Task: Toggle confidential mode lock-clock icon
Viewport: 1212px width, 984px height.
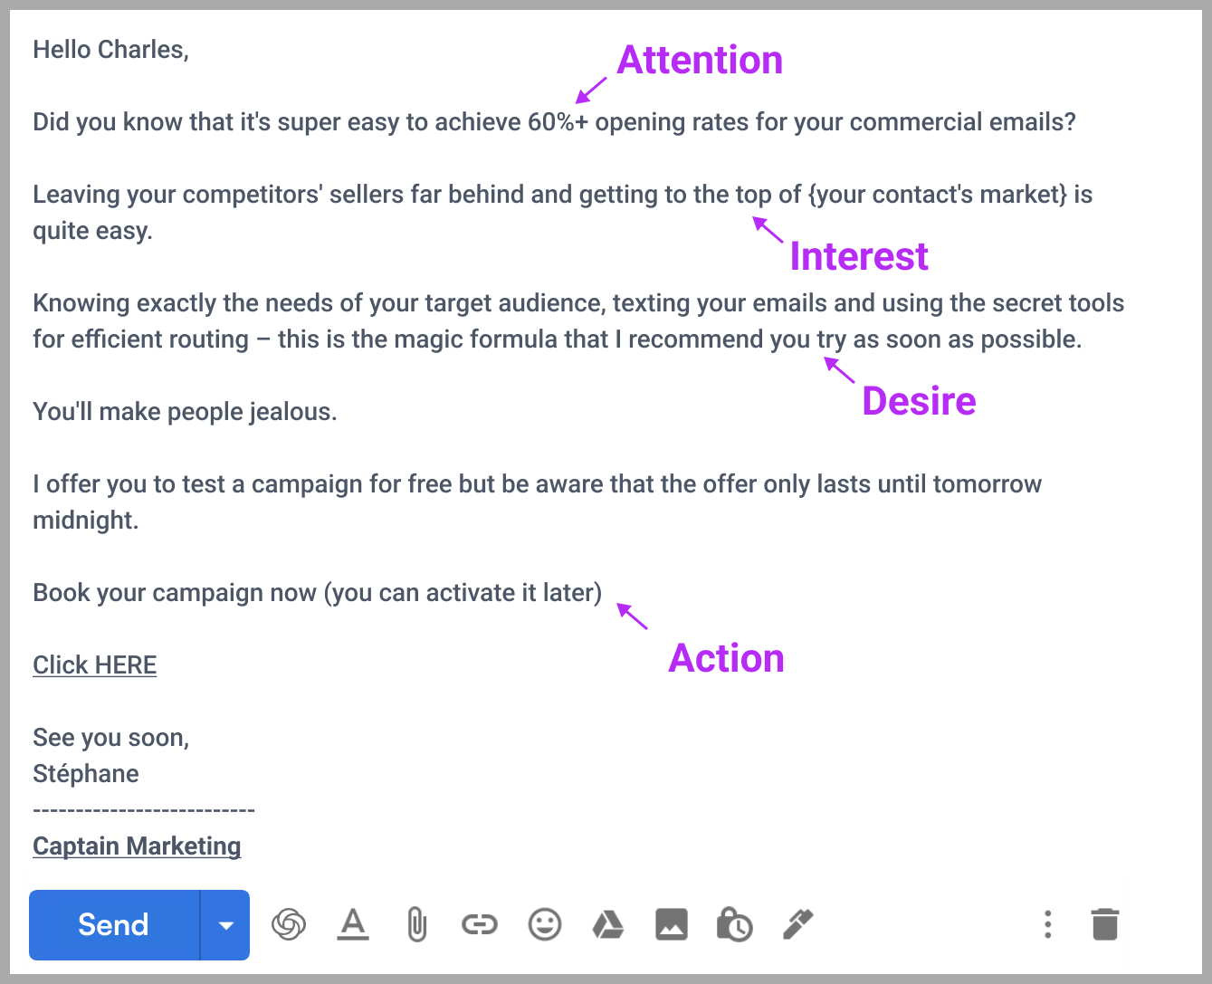Action: 734,924
